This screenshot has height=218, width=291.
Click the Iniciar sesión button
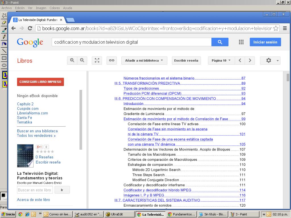pyautogui.click(x=265, y=42)
